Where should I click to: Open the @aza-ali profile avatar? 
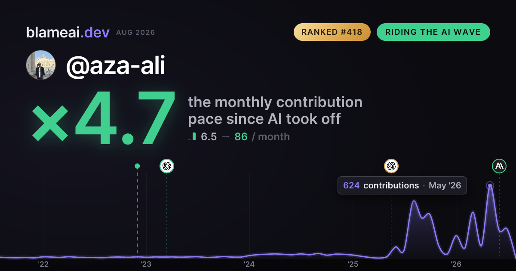click(41, 65)
